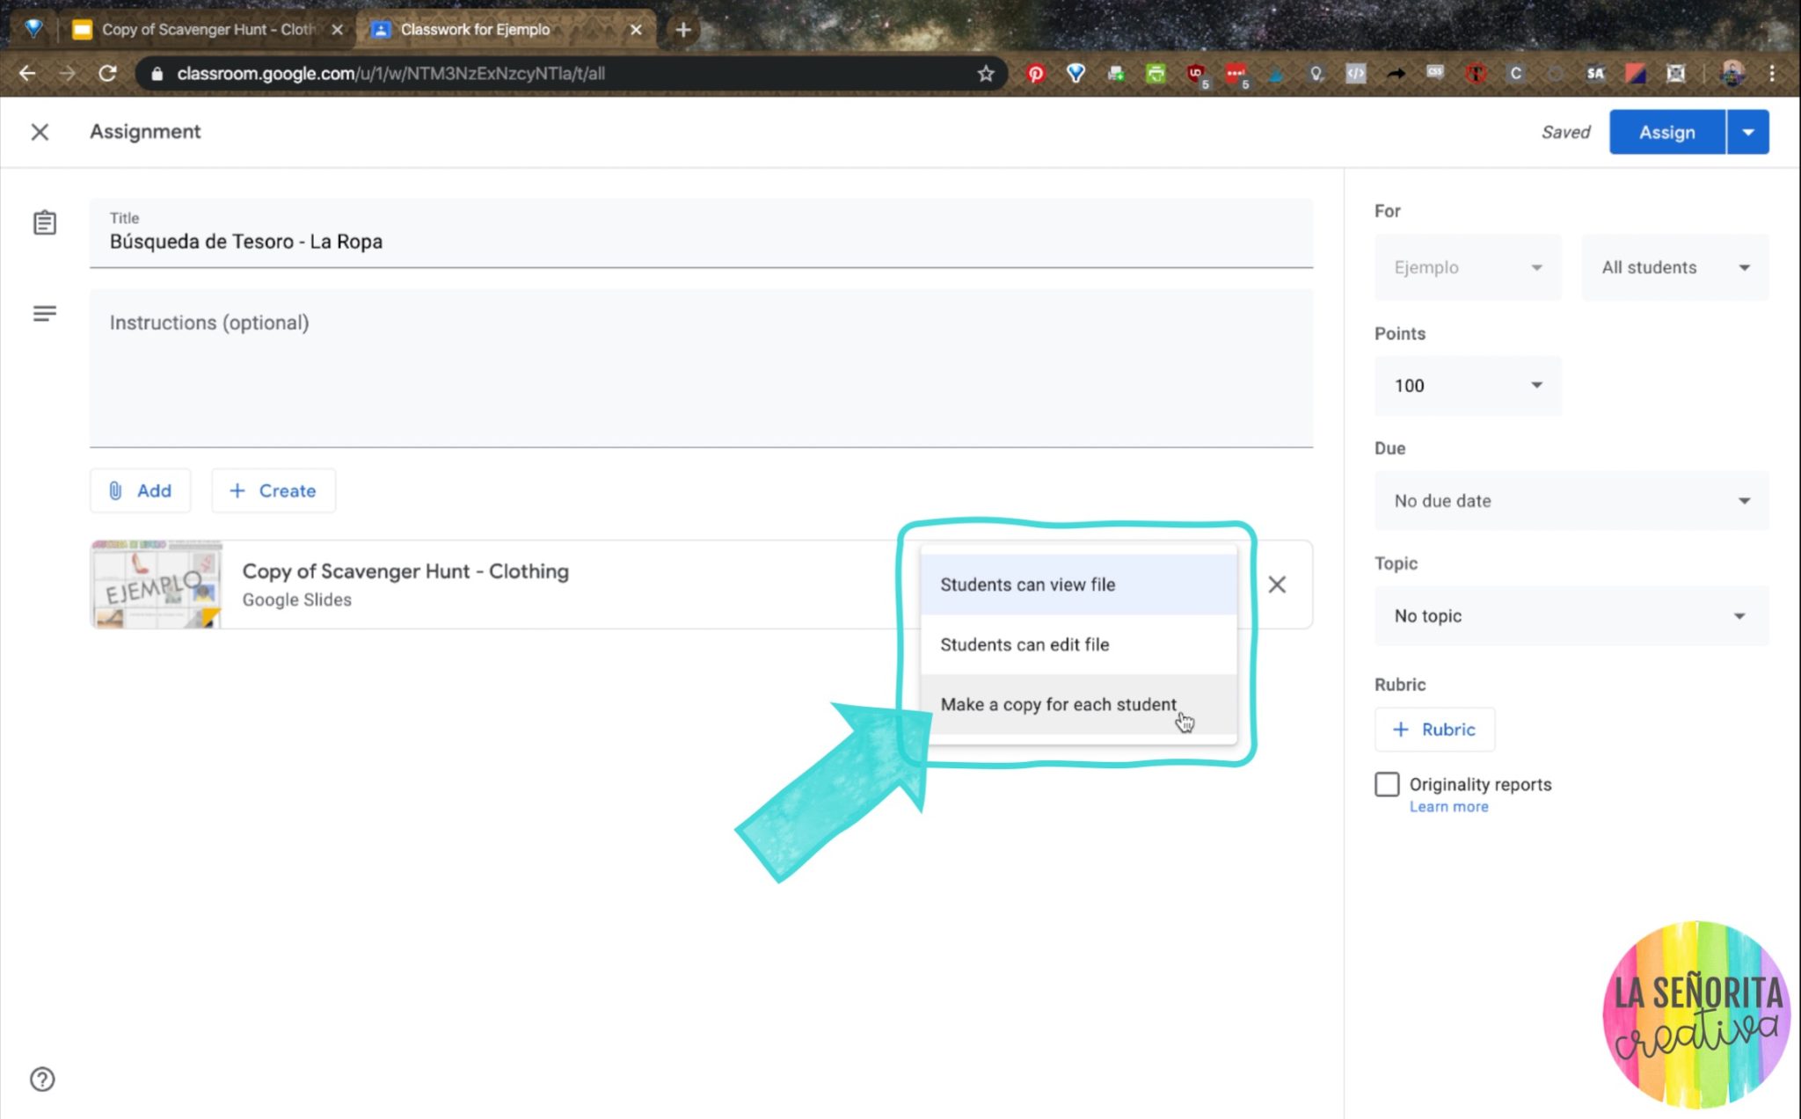Screen dimensions: 1801x1119
Task: Click the CSS browser extension icon
Action: (1434, 74)
